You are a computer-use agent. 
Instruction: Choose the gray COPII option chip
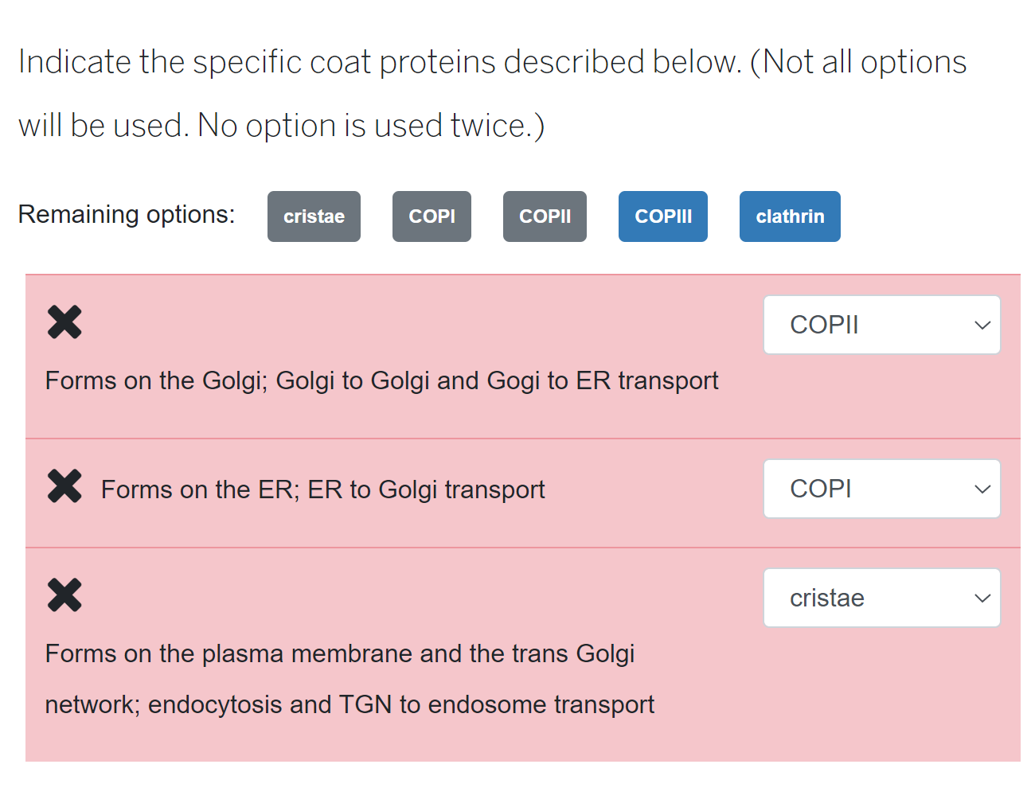click(x=545, y=216)
